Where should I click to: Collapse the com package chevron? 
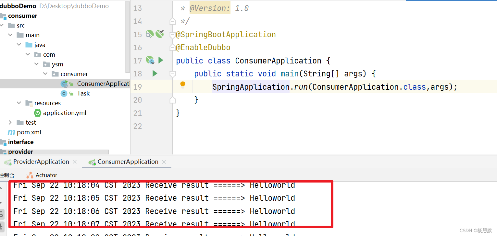coord(28,54)
